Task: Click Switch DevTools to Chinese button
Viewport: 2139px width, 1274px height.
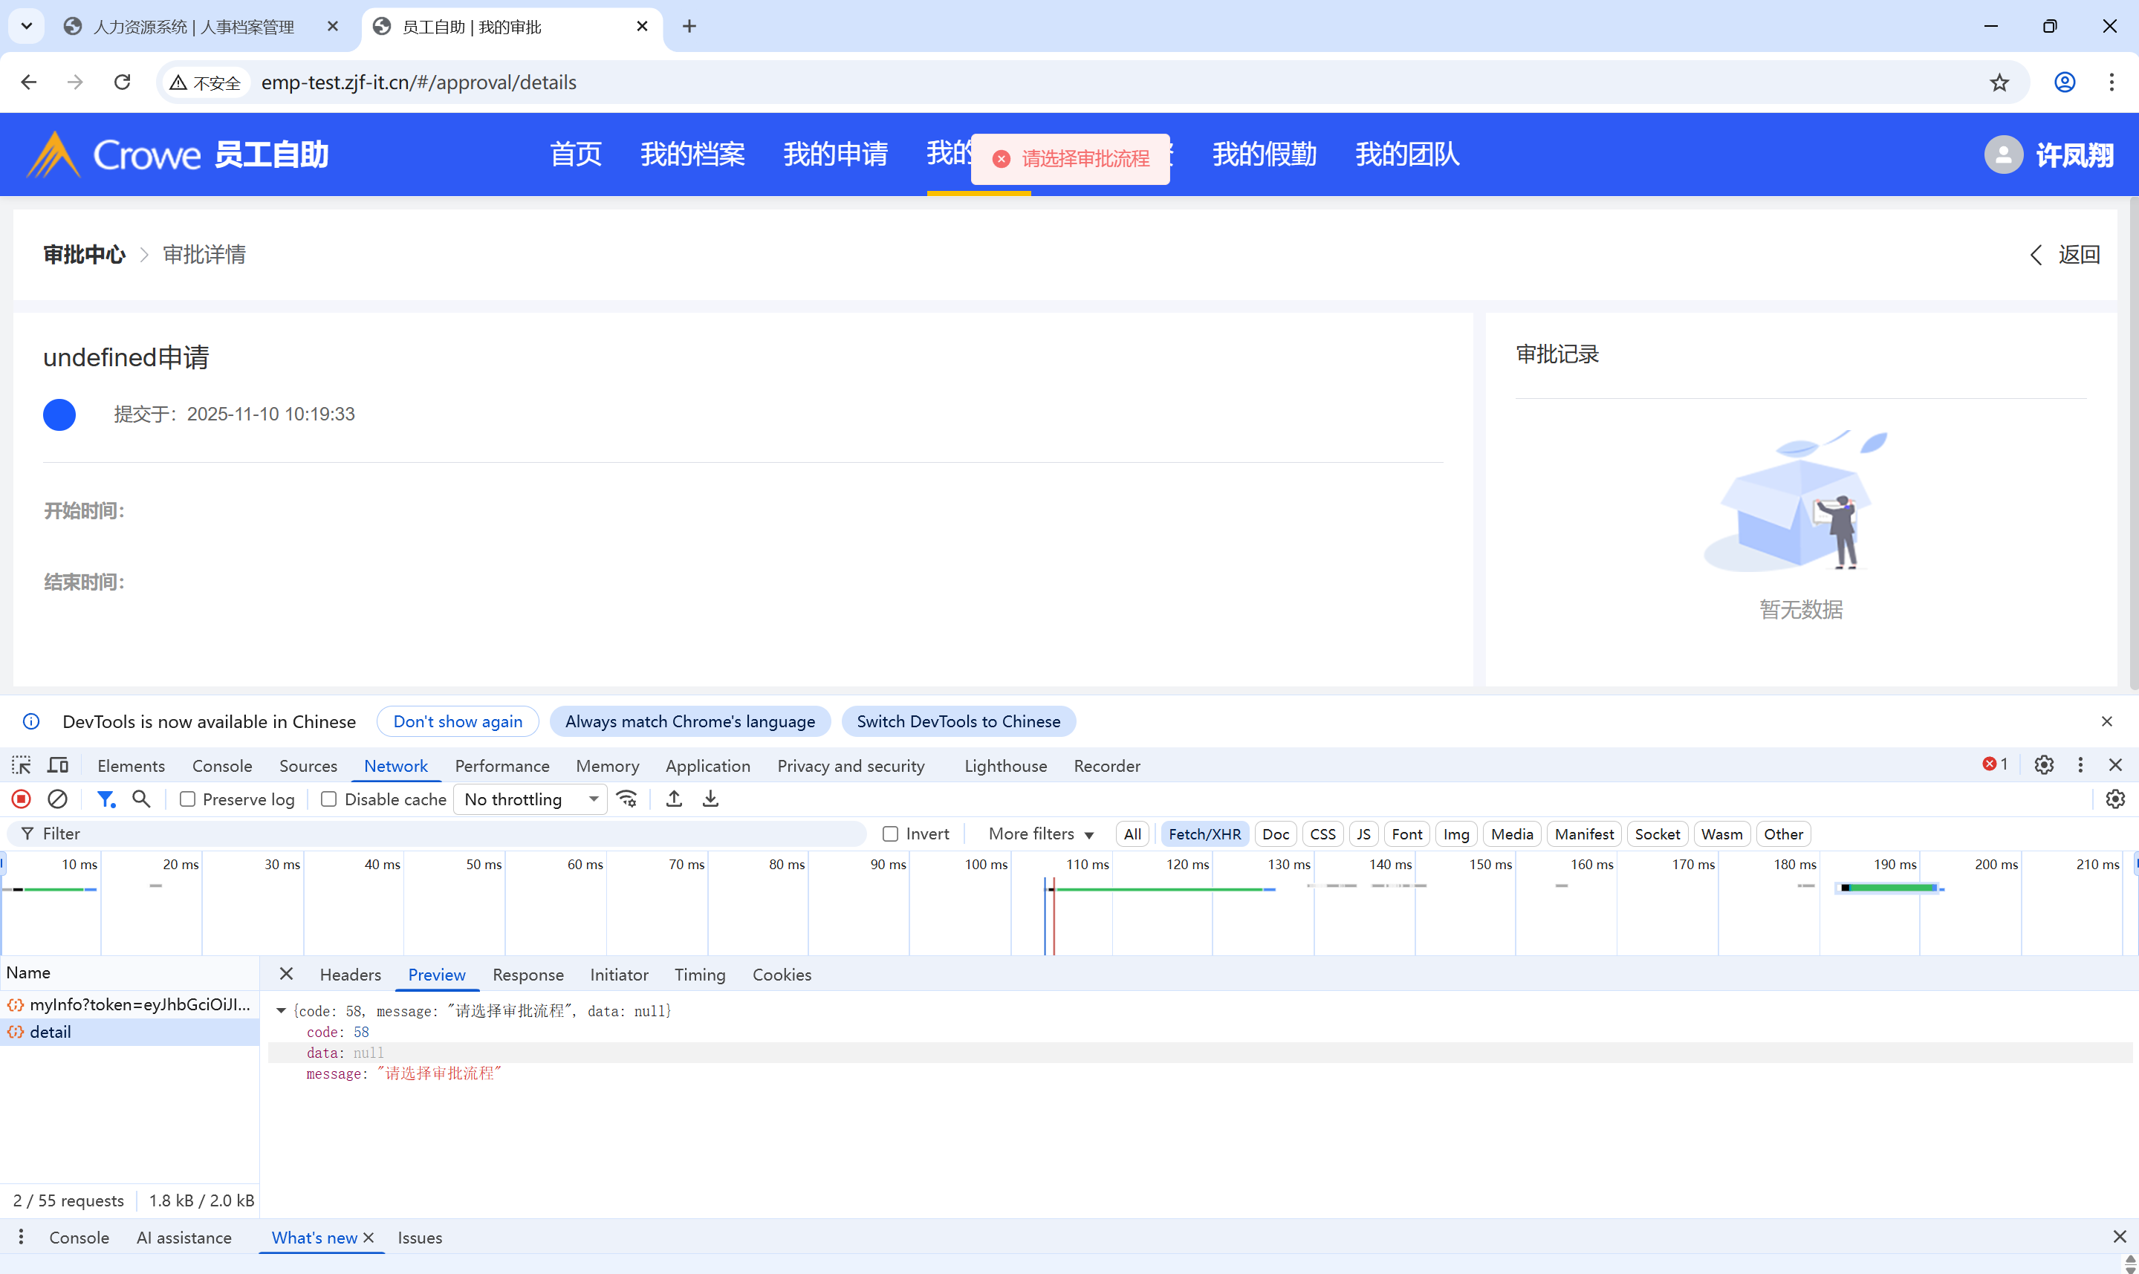Action: [958, 721]
